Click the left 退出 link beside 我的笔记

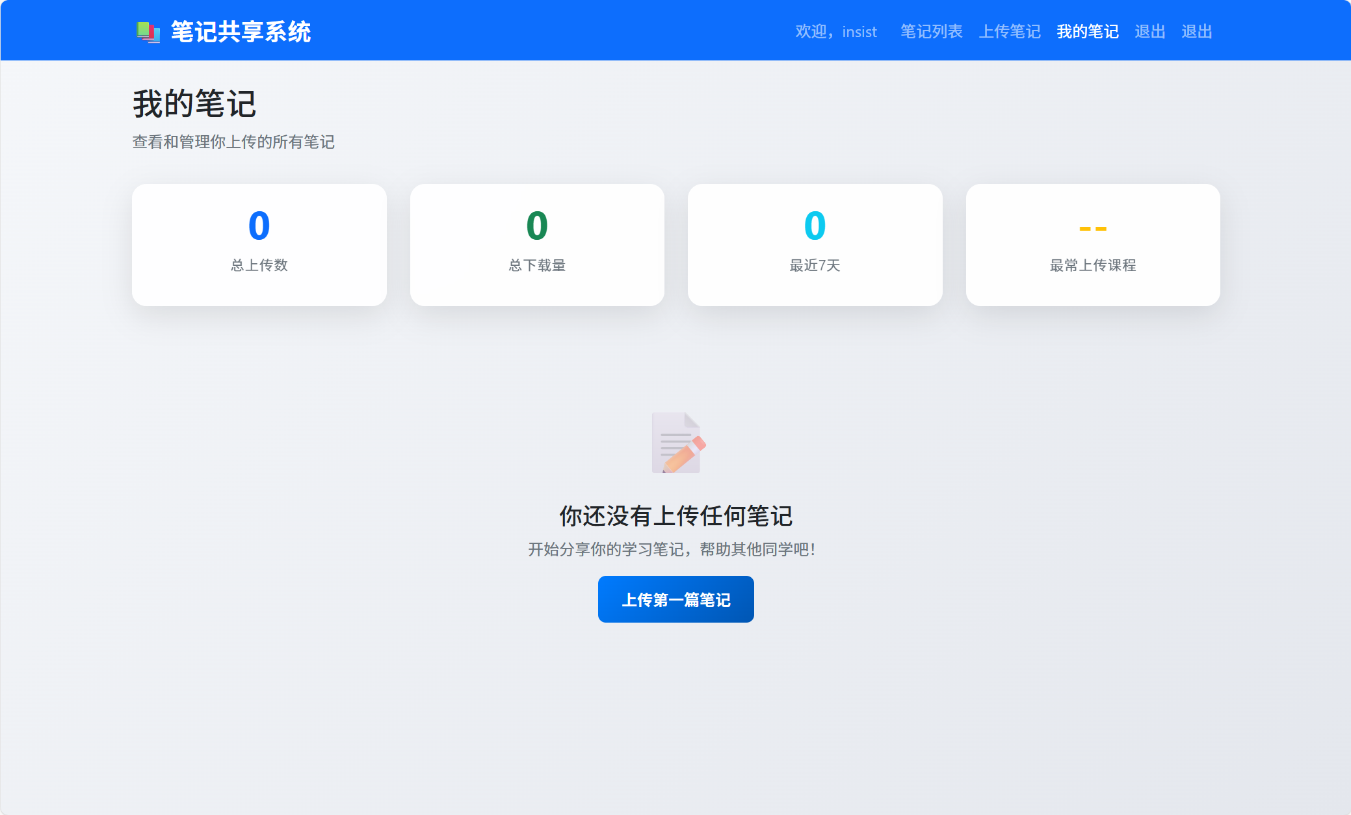[1149, 32]
